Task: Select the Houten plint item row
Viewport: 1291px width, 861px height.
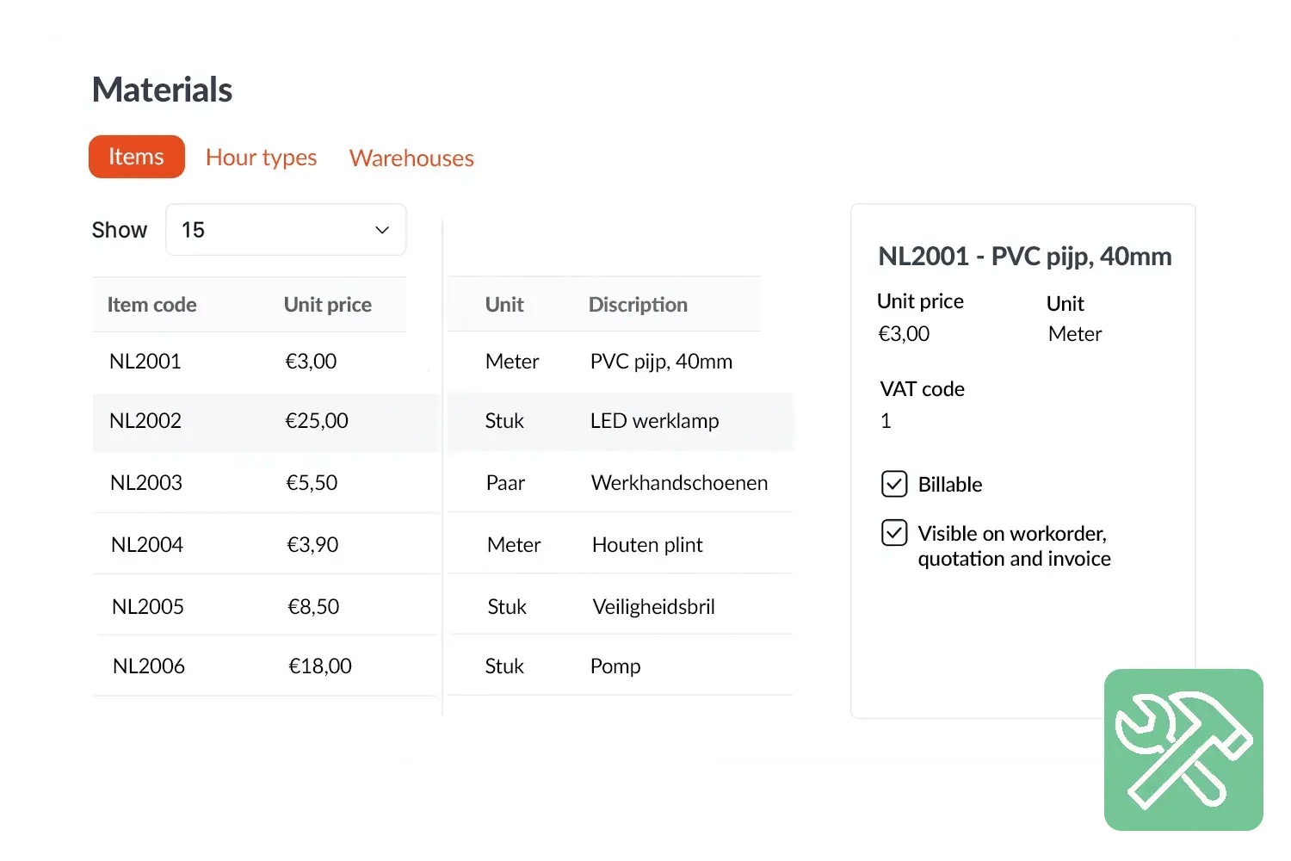Action: pyautogui.click(x=647, y=545)
